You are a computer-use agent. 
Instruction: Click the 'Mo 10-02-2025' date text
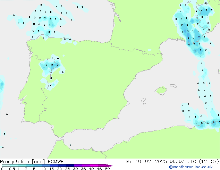click(x=146, y=162)
